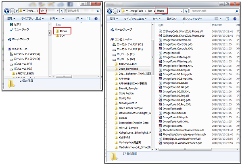
Task: Click help icon in the bin window toolbar
Action: click(96, 19)
